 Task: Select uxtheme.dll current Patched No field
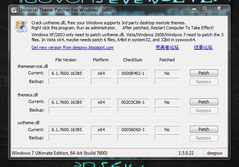(x=167, y=130)
